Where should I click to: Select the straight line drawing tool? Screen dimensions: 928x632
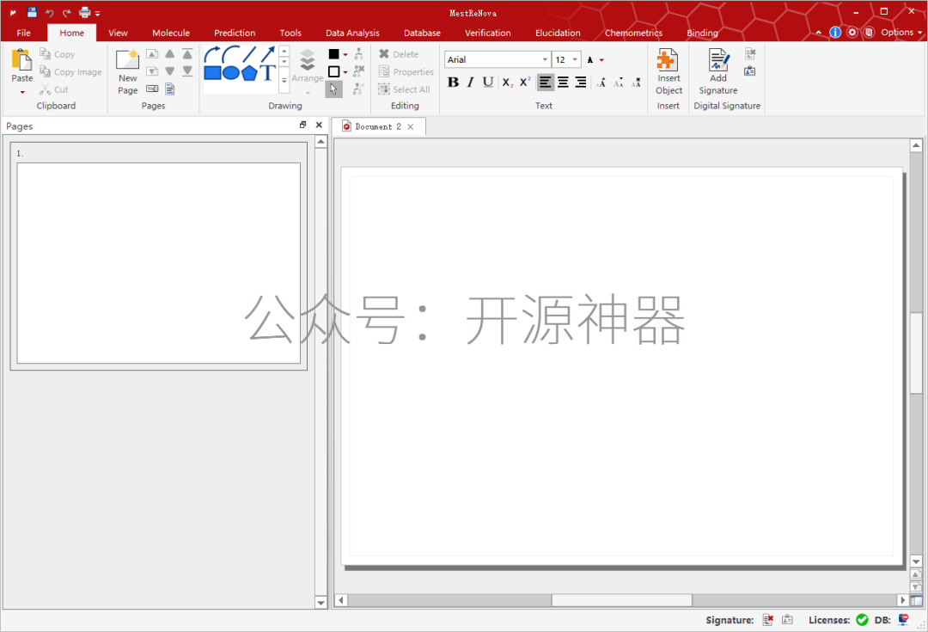[x=249, y=54]
